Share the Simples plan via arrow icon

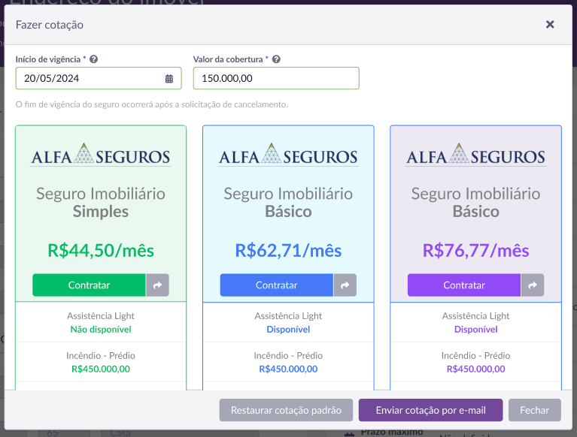tap(157, 285)
